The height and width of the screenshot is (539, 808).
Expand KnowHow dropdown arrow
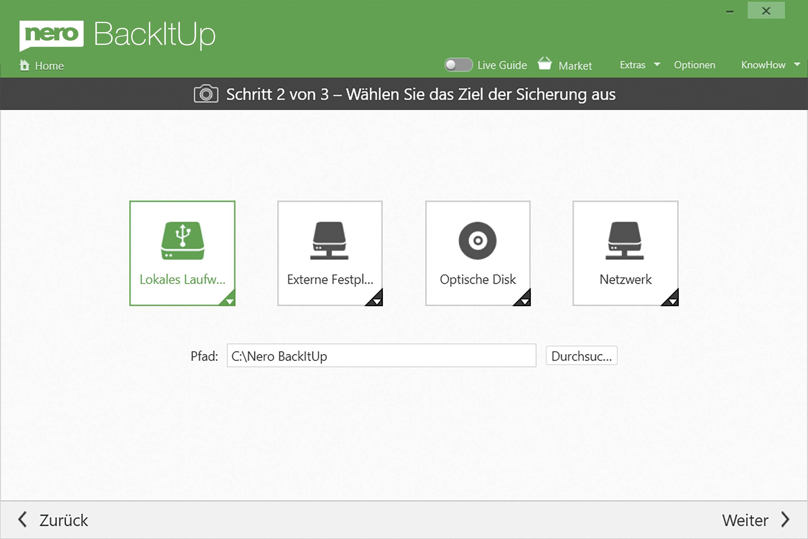(797, 64)
